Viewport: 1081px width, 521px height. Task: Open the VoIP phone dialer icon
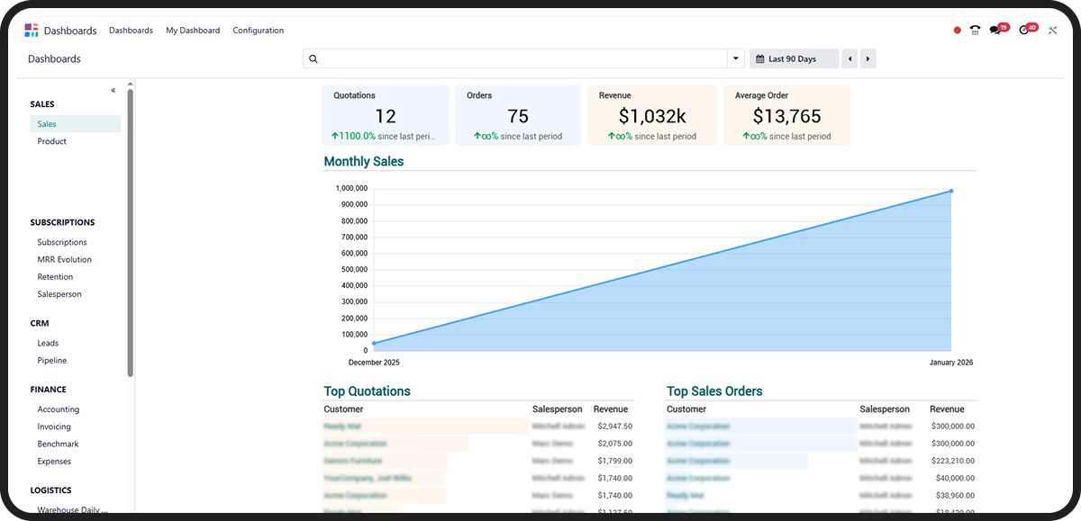pyautogui.click(x=975, y=31)
